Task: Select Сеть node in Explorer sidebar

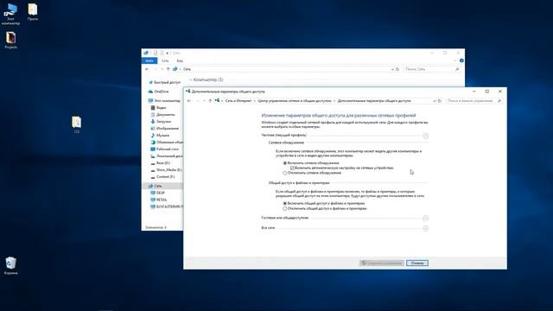Action: pyautogui.click(x=162, y=186)
